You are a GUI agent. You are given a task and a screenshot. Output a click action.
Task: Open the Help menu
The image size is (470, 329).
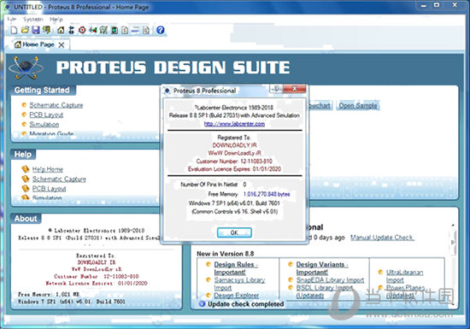[56, 20]
